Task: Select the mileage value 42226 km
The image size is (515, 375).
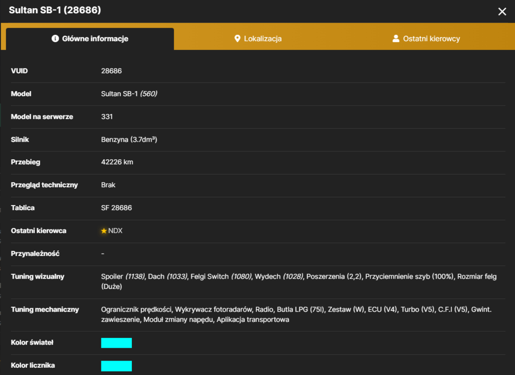Action: (117, 162)
